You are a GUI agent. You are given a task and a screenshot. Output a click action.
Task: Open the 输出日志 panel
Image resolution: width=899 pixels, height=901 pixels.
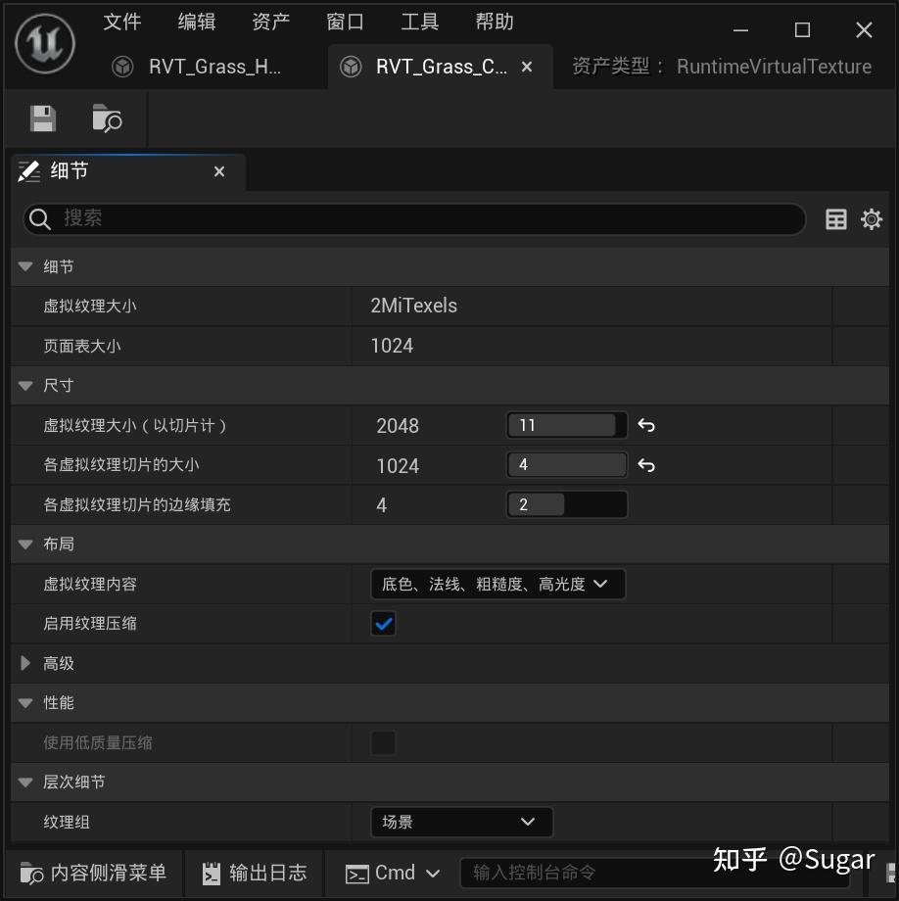[x=254, y=873]
